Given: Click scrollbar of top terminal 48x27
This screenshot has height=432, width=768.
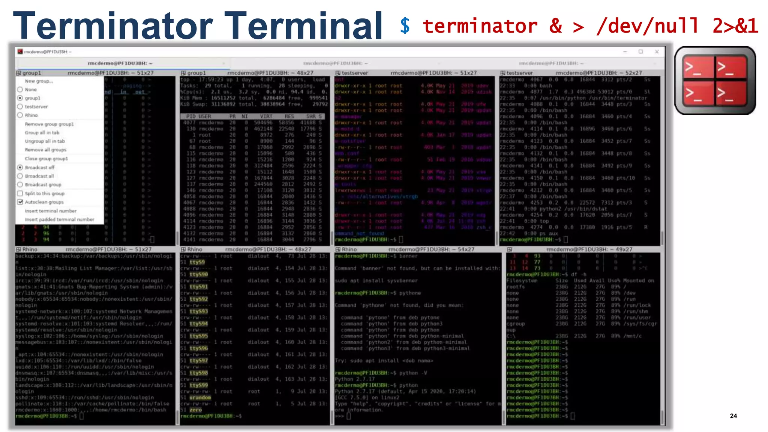Looking at the screenshot, I should click(332, 238).
